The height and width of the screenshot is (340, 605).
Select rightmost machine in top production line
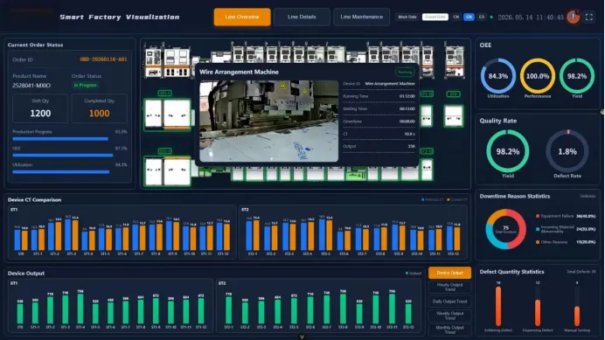[x=455, y=62]
